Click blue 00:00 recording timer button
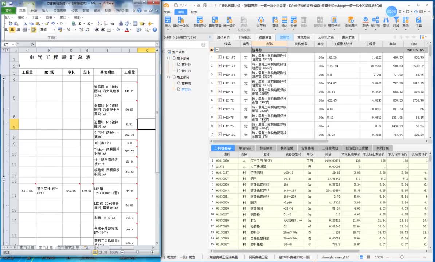 coord(391,12)
